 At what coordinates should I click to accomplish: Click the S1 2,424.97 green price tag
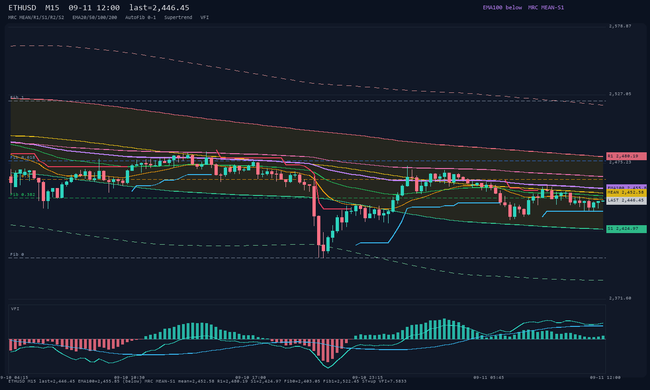point(626,229)
